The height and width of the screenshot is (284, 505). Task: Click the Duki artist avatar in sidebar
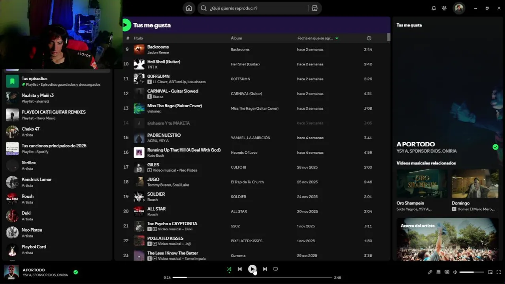point(12,216)
